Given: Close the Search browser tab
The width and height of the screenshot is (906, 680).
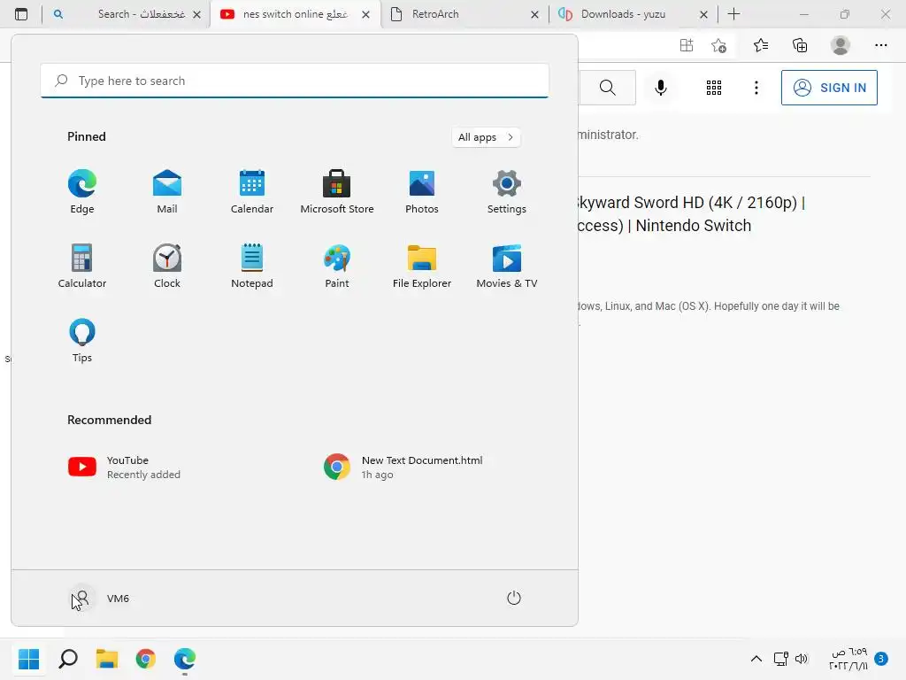Looking at the screenshot, I should click(196, 15).
